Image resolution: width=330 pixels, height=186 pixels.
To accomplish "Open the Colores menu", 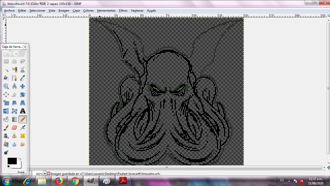I will coord(88,11).
